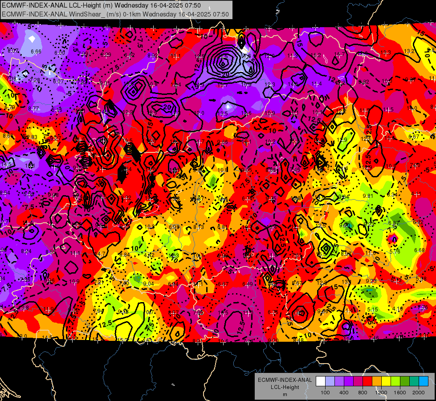
Task: Click the 6.66 wind shear value
Action: pos(36,52)
